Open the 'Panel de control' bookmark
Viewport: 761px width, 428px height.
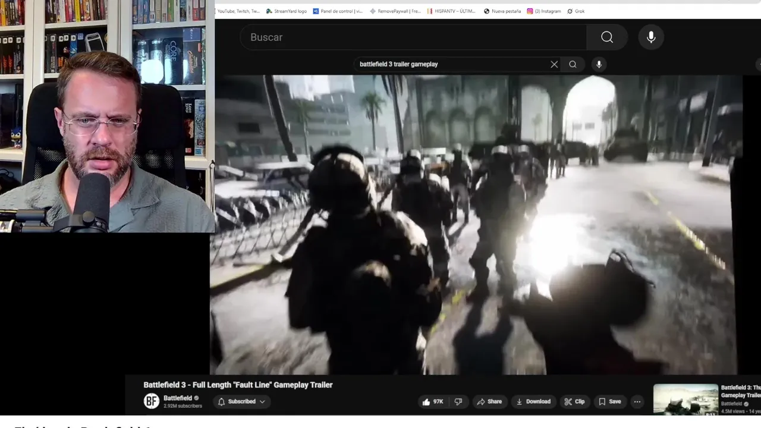(338, 11)
